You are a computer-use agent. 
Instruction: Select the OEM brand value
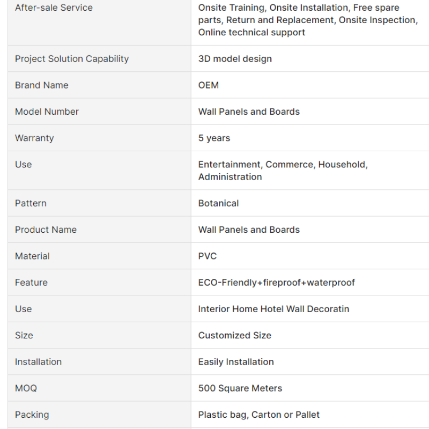point(209,85)
